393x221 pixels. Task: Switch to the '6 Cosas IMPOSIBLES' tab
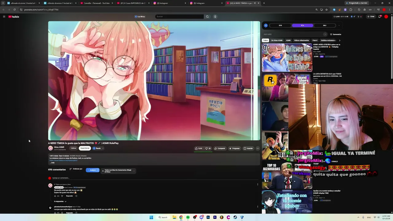click(x=134, y=3)
